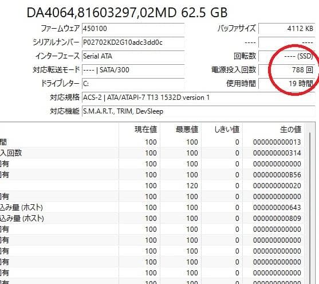319x284 pixels.
Task: Click the インターフェース label
Action: pos(57,56)
